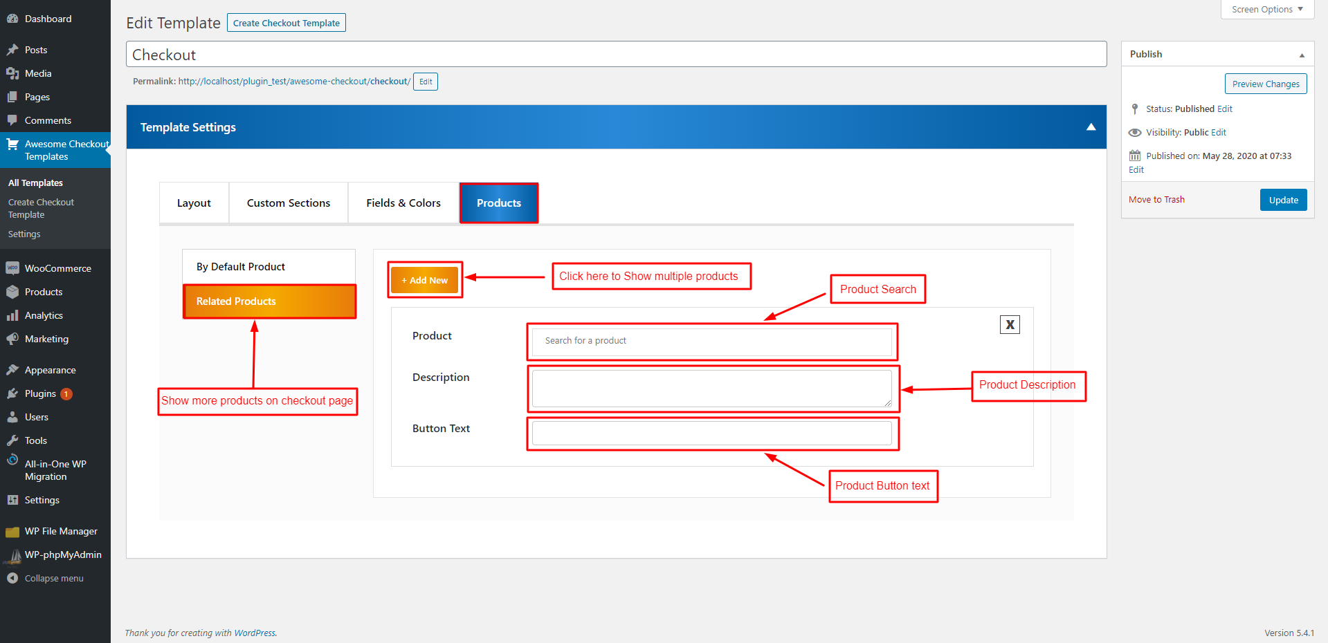Open the Marketing menu
This screenshot has height=643, width=1328.
(55, 339)
